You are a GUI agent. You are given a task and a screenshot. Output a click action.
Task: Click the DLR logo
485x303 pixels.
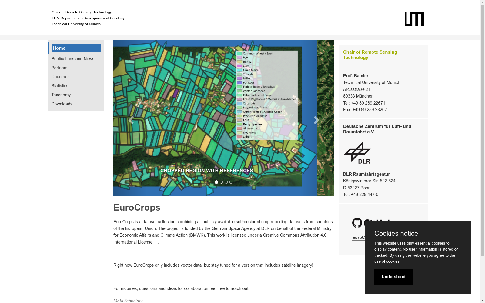(357, 153)
